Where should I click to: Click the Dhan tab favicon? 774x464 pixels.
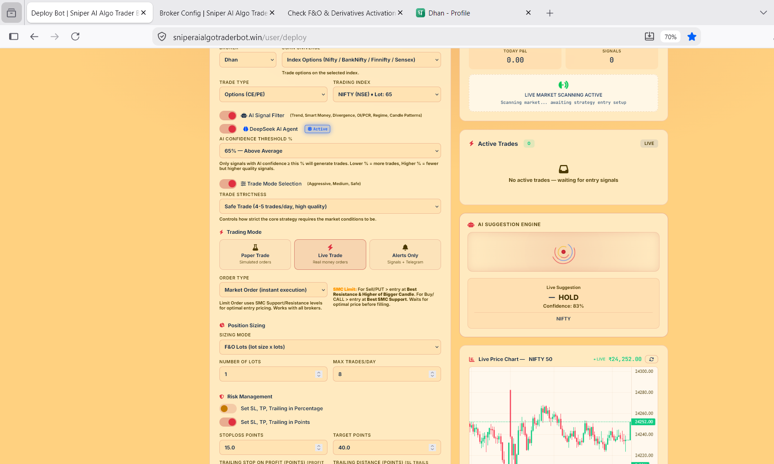(421, 13)
